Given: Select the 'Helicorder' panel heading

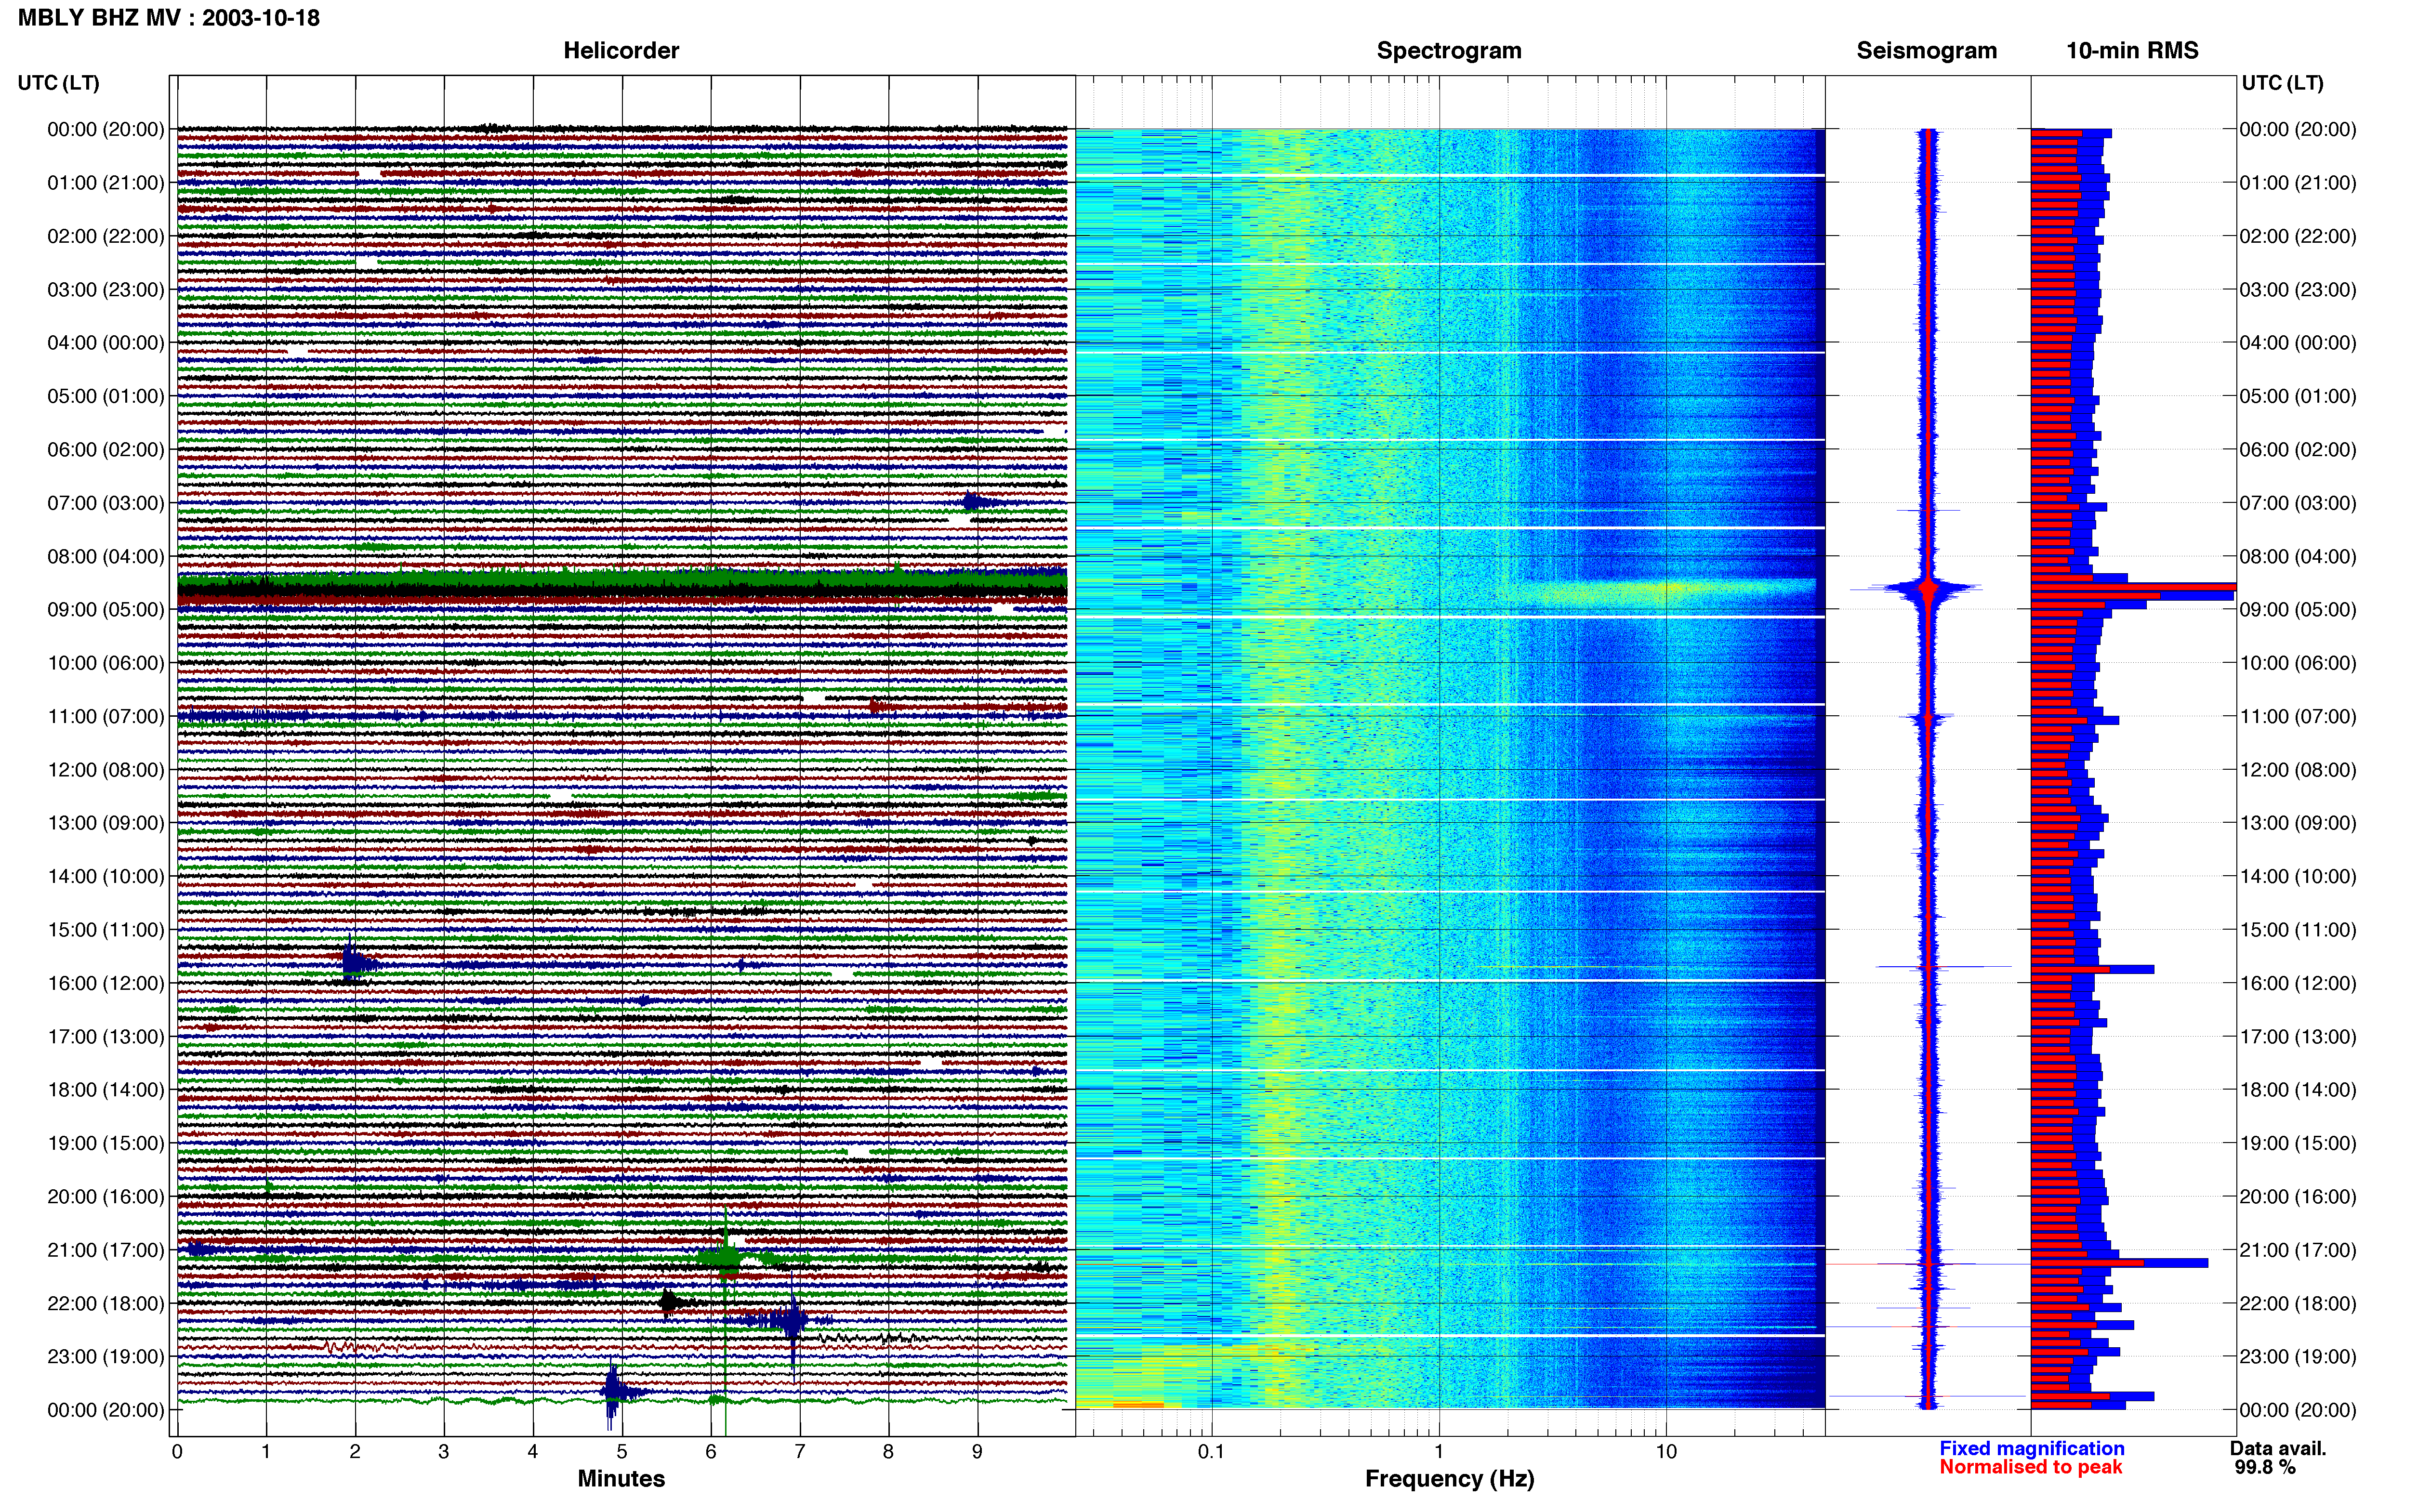Looking at the screenshot, I should click(621, 51).
